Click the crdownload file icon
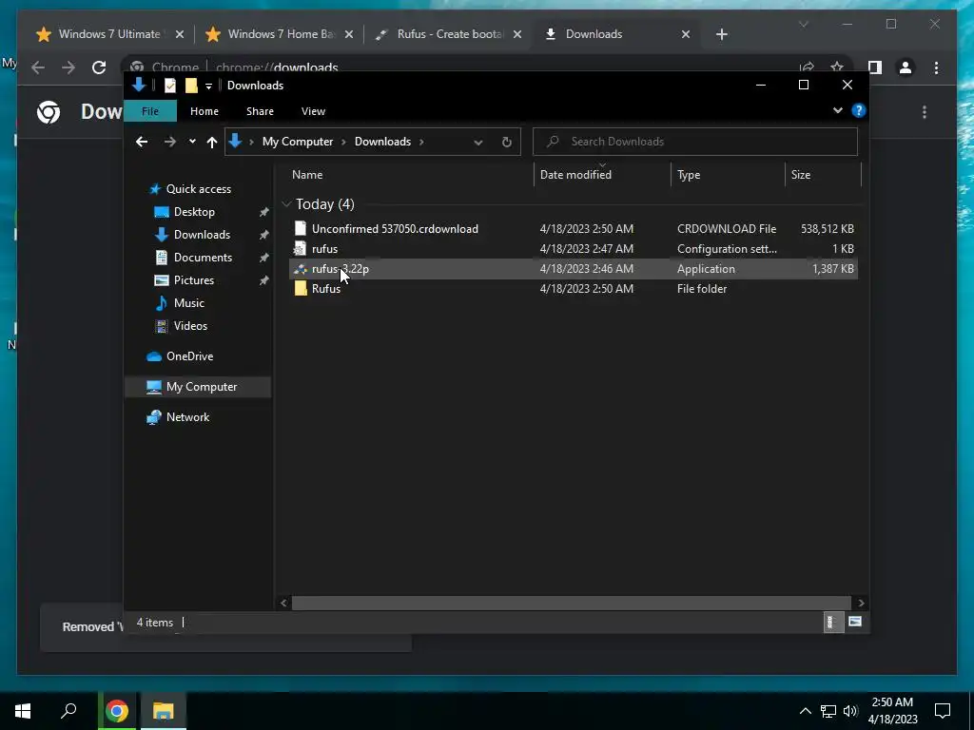 pyautogui.click(x=300, y=228)
